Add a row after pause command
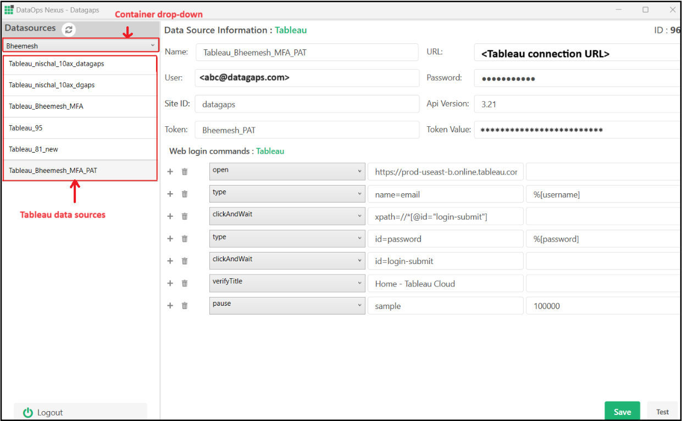The height and width of the screenshot is (421, 682). pos(170,306)
